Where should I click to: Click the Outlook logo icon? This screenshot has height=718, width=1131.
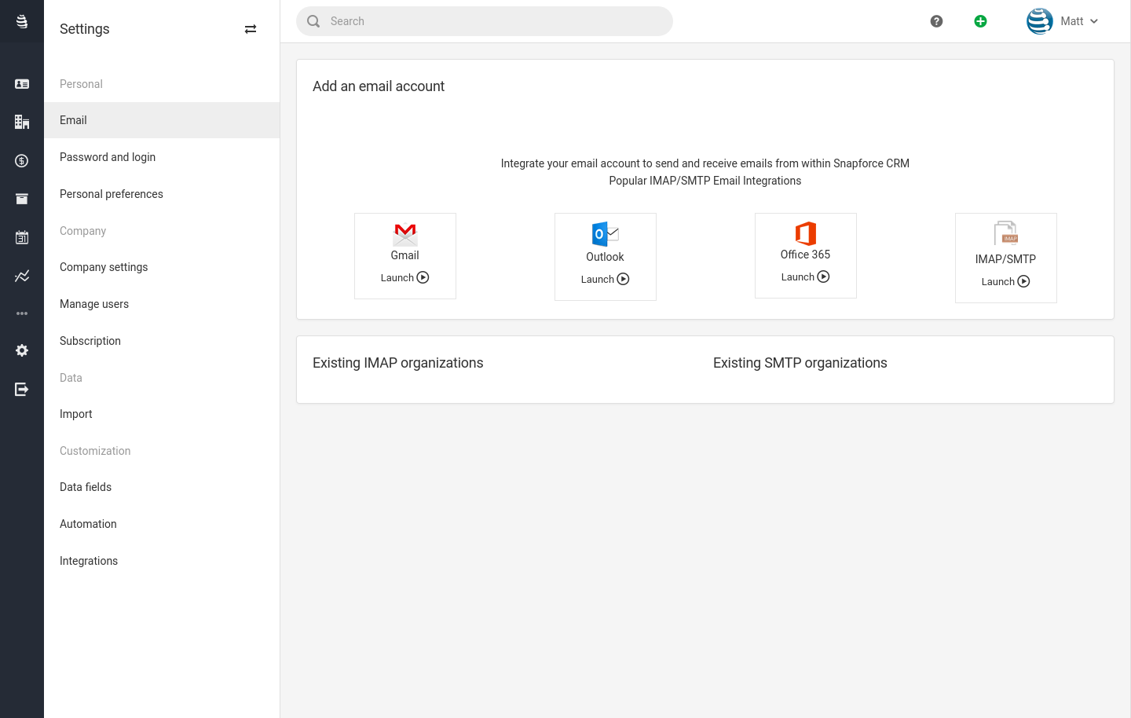(606, 234)
